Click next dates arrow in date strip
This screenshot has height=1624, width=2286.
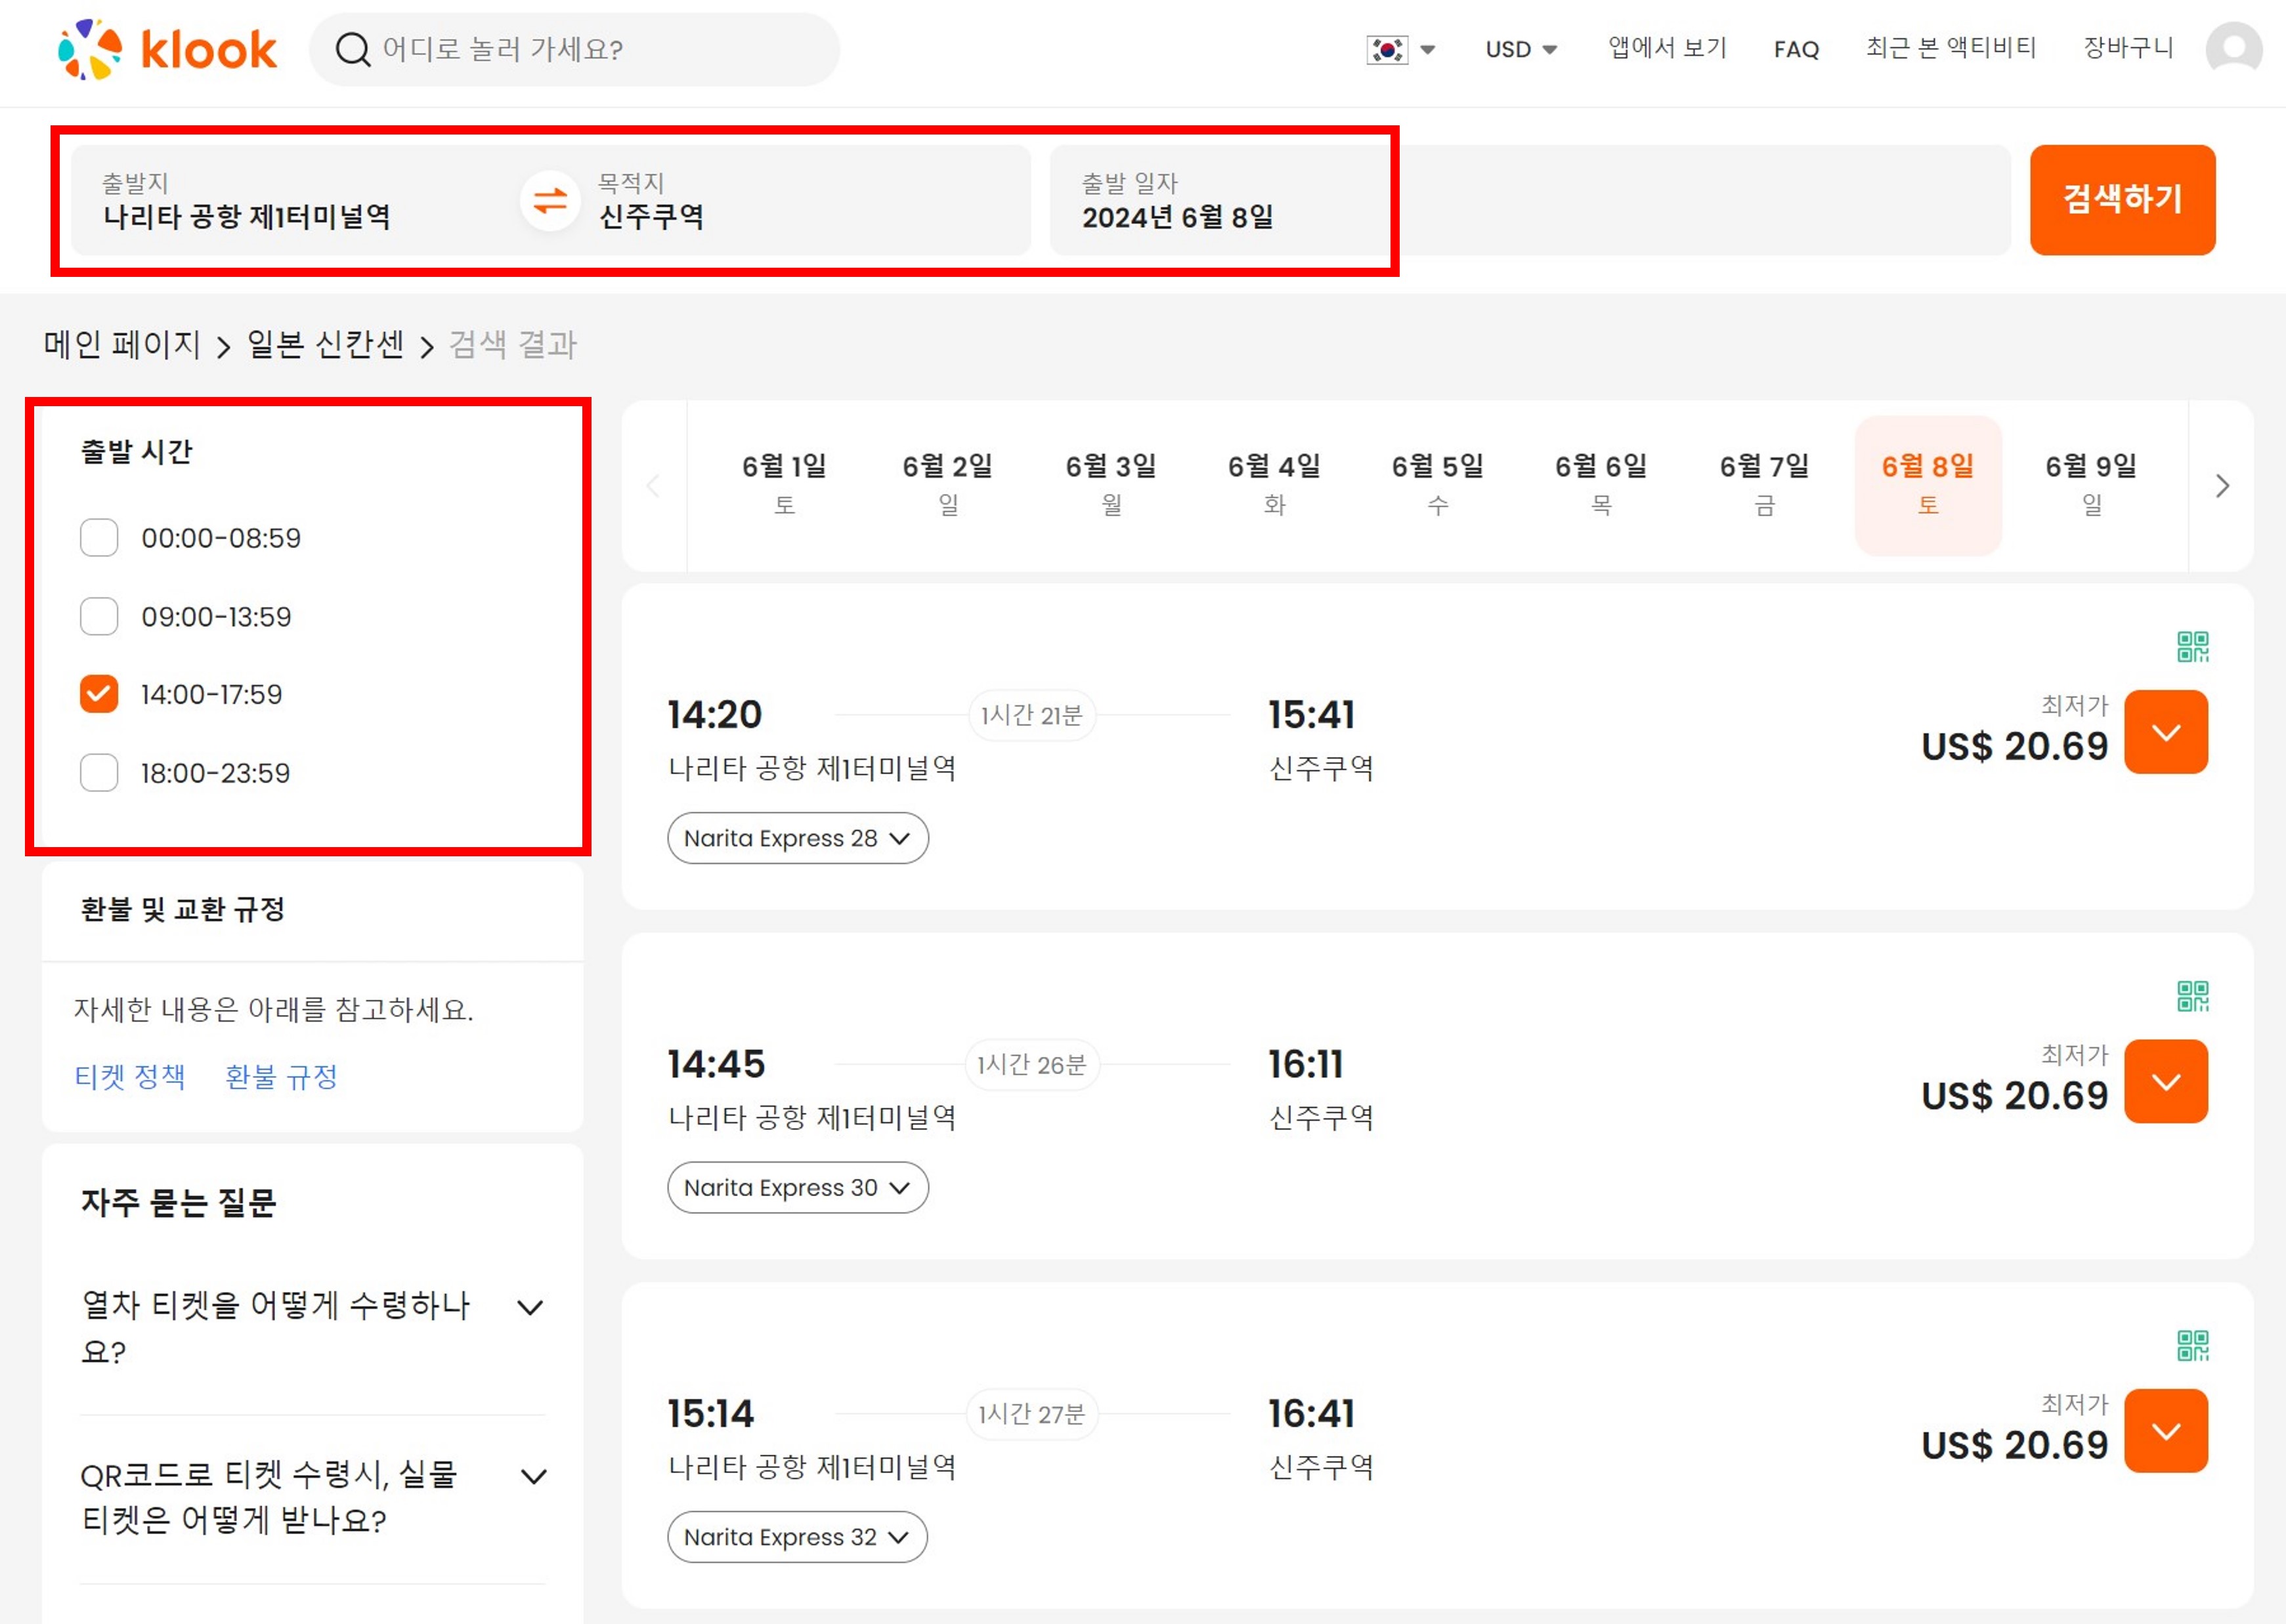2222,486
